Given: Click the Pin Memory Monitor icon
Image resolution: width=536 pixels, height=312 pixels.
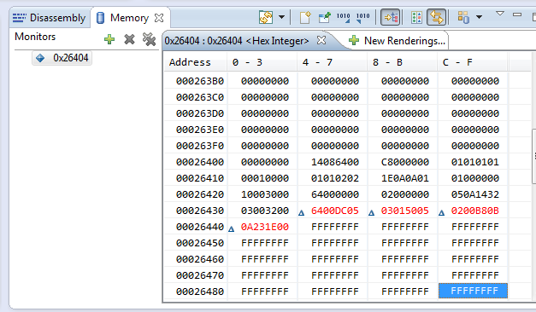Looking at the screenshot, I should (324, 17).
